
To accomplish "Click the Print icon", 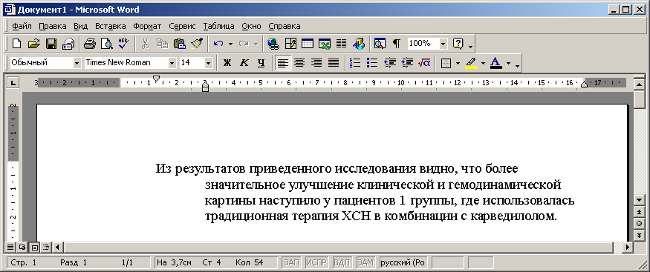I will coord(90,43).
